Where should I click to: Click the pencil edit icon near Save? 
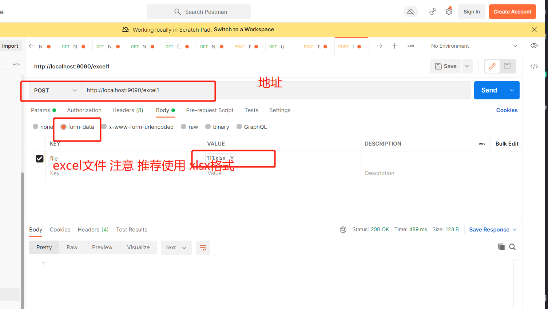click(492, 66)
